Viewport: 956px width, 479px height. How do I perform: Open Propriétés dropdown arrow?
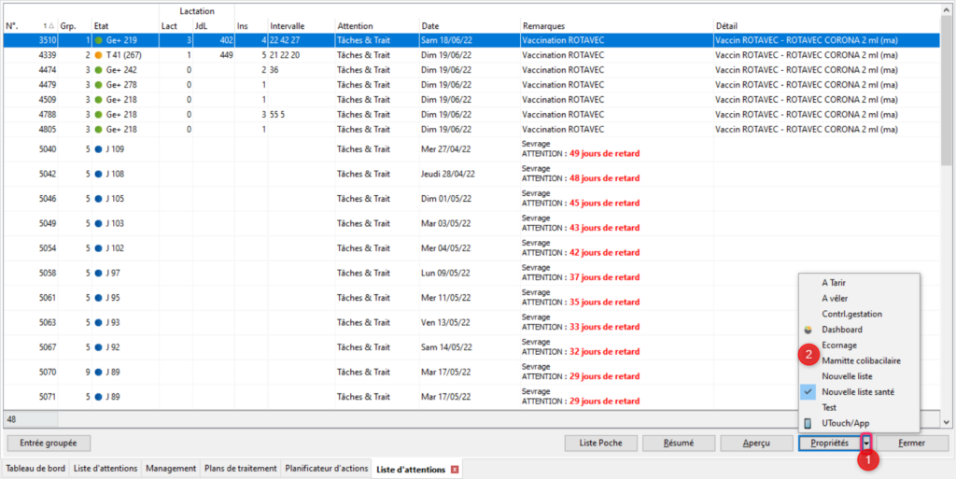[866, 443]
